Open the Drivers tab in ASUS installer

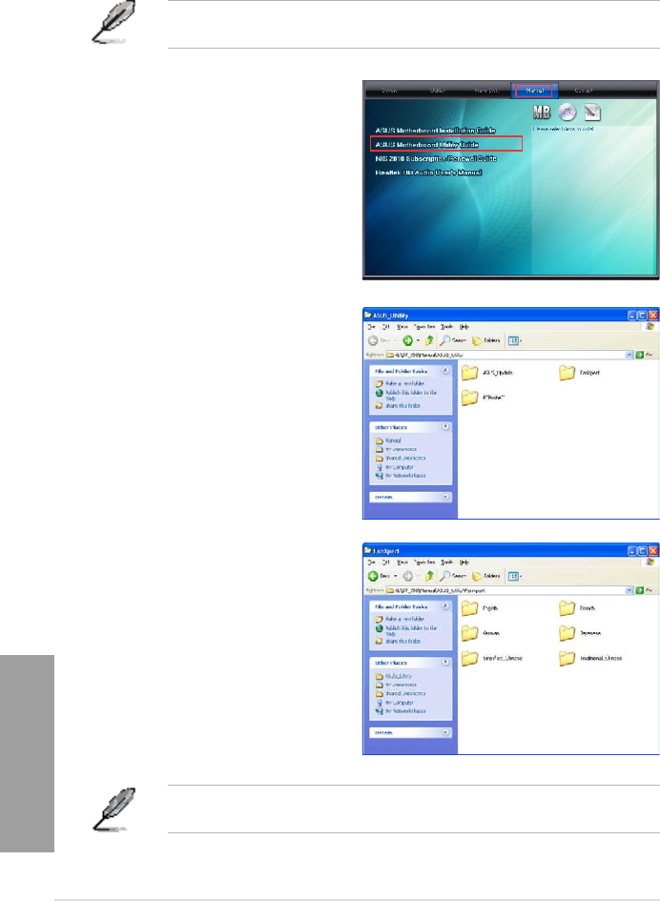(390, 91)
